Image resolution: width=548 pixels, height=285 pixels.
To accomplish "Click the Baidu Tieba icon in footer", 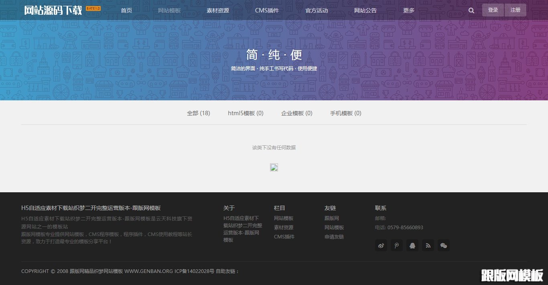I will click(x=397, y=245).
